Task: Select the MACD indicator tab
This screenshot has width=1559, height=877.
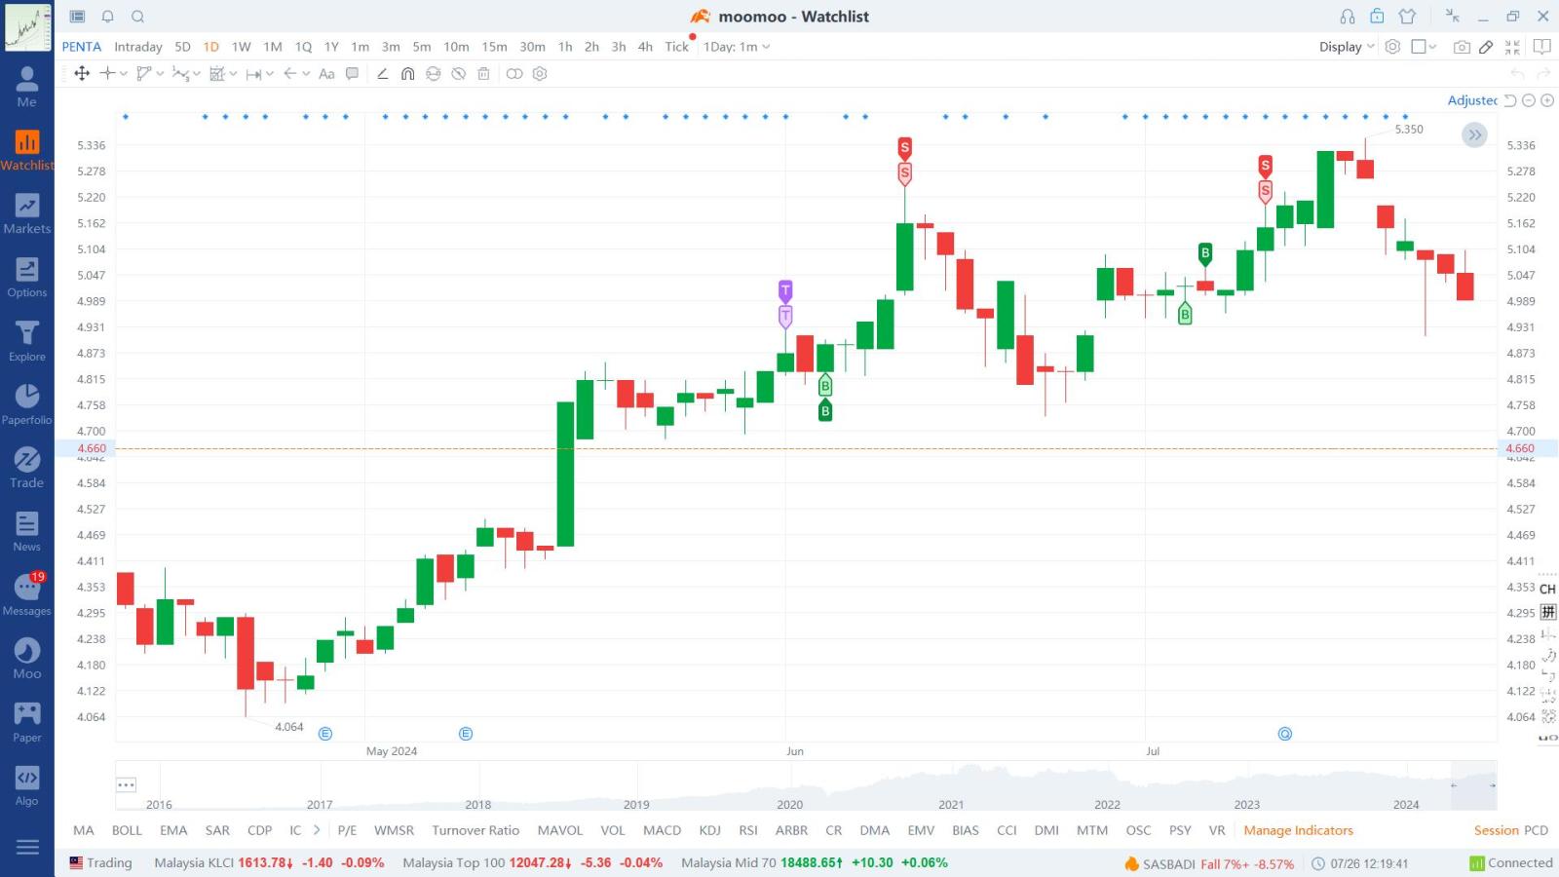Action: [662, 830]
